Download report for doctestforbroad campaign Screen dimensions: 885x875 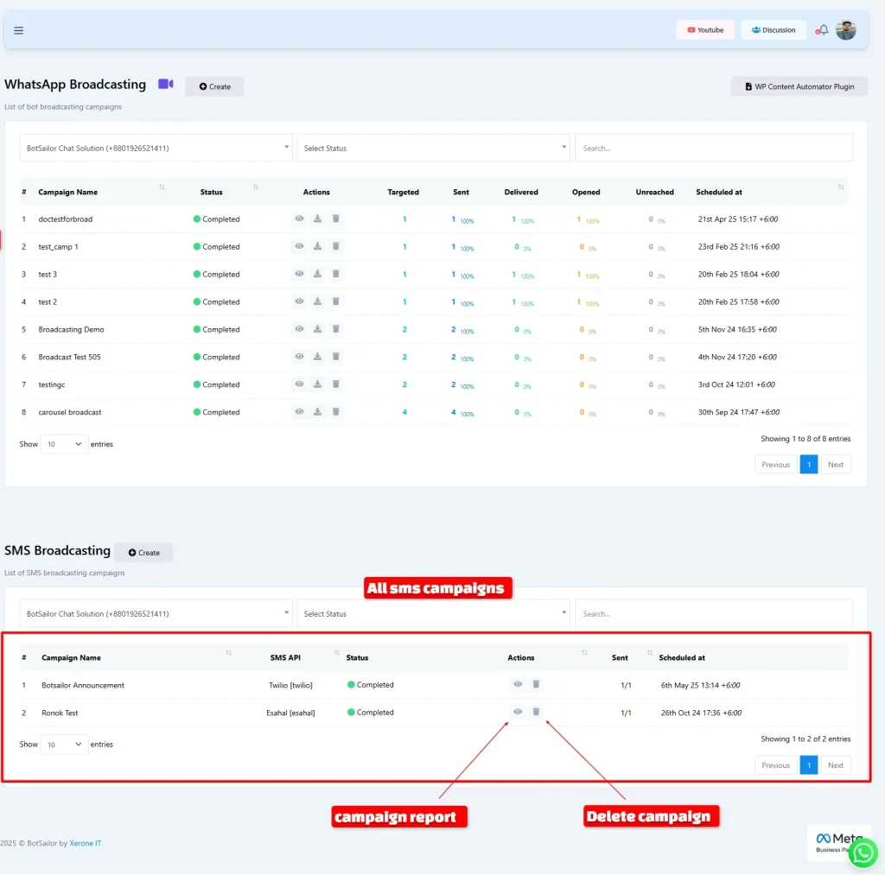tap(318, 219)
